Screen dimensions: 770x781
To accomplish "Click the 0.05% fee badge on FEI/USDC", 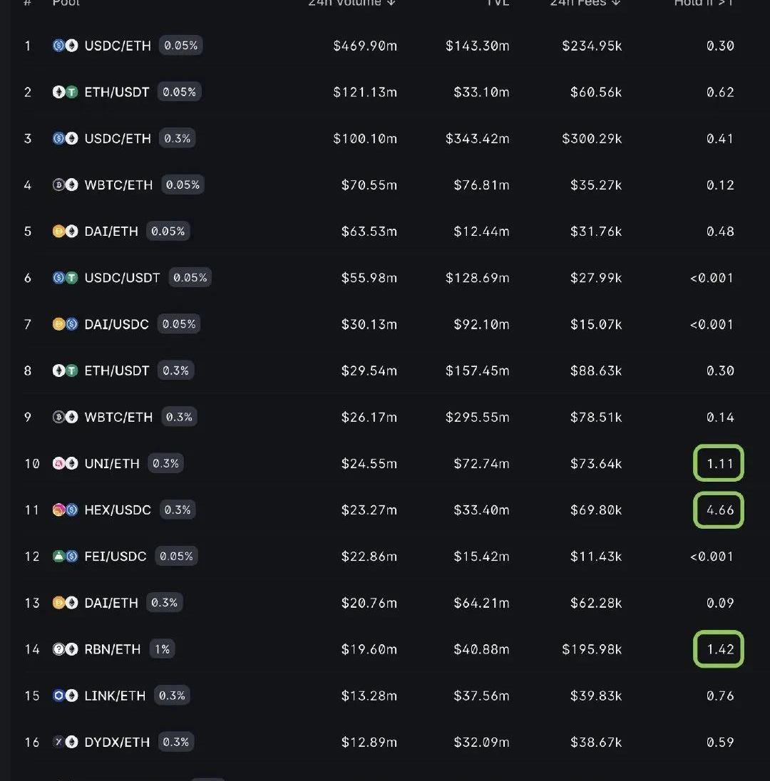I will click(176, 557).
